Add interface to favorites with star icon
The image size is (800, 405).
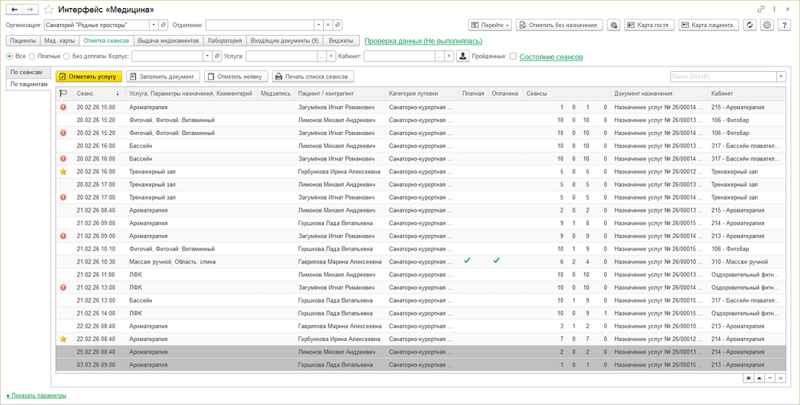pos(49,9)
